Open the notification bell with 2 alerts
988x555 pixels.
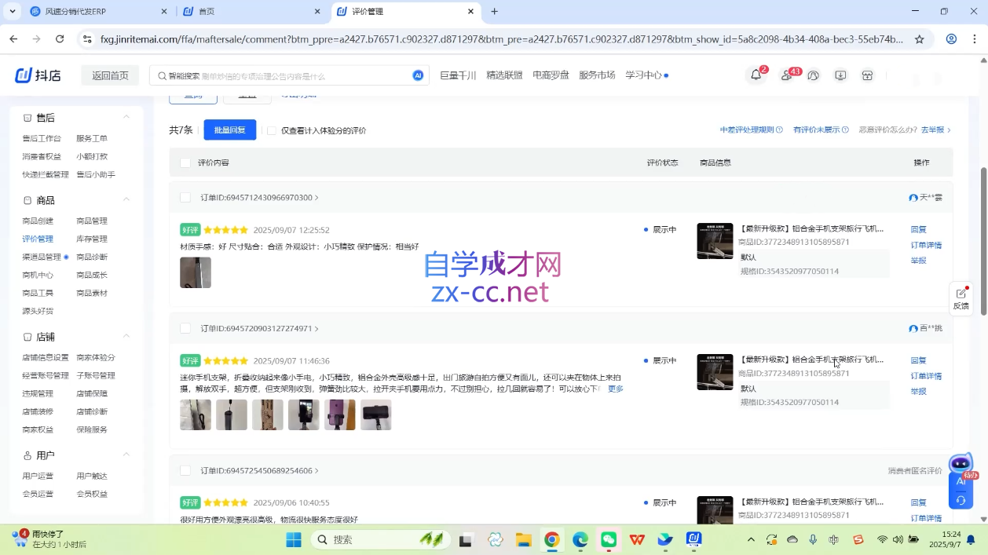(756, 75)
